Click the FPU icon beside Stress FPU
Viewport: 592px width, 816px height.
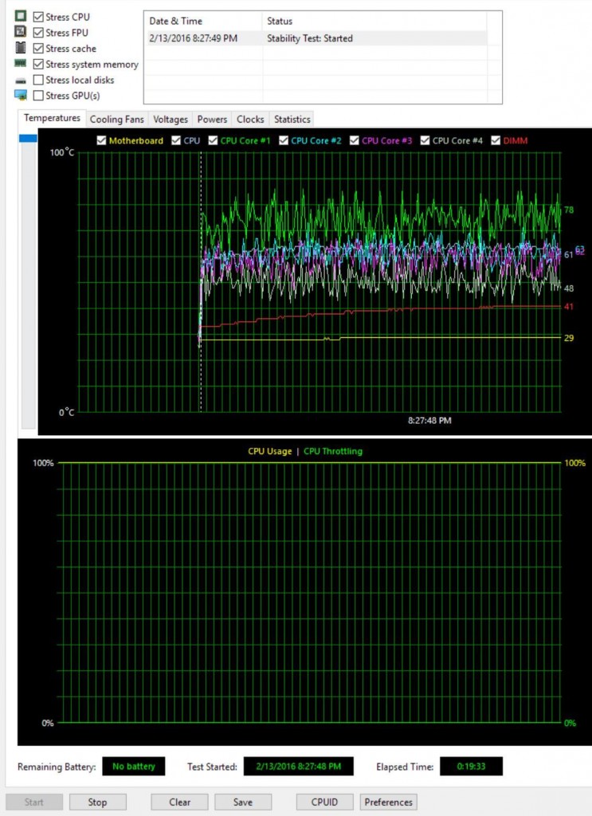(20, 32)
